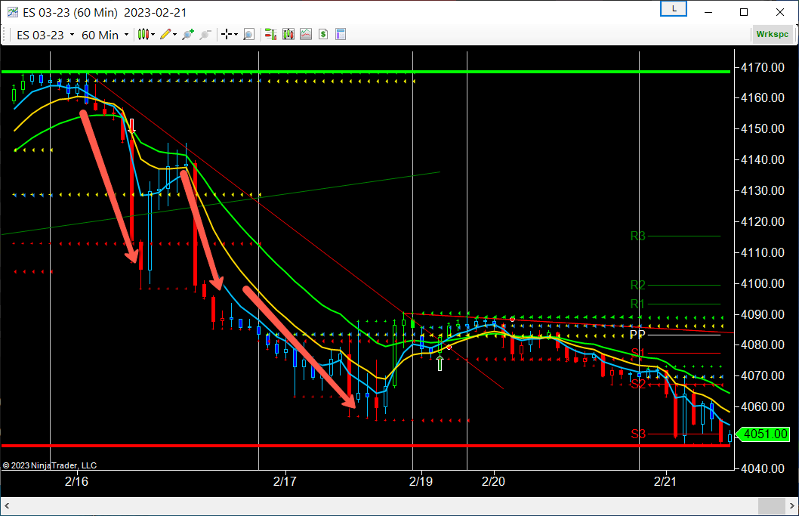Minimize the chart window
This screenshot has width=799, height=516.
[x=708, y=12]
